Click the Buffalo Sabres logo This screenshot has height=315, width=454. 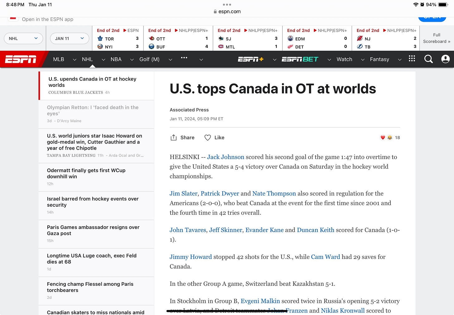tap(152, 46)
